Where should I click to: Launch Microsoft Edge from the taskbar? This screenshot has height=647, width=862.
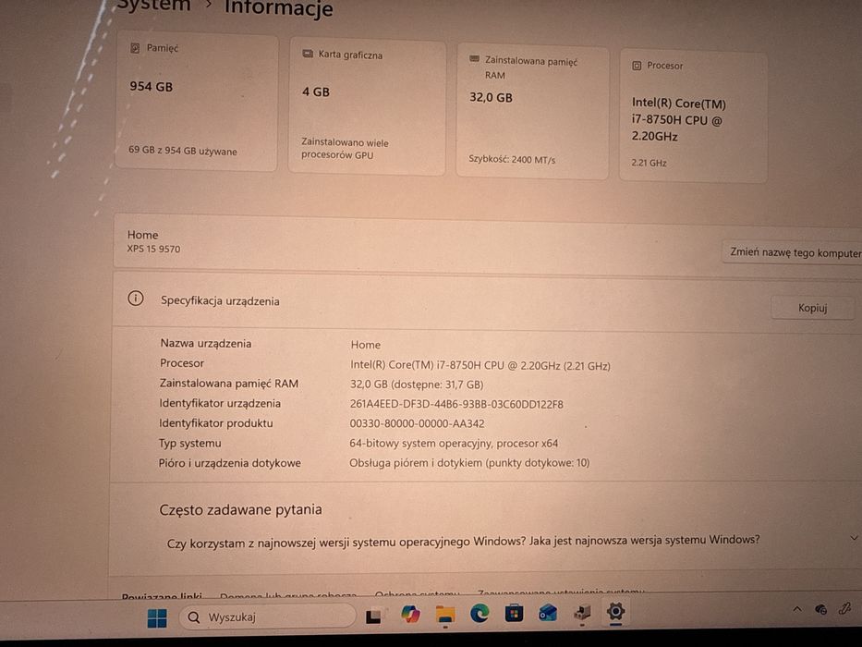(x=480, y=613)
